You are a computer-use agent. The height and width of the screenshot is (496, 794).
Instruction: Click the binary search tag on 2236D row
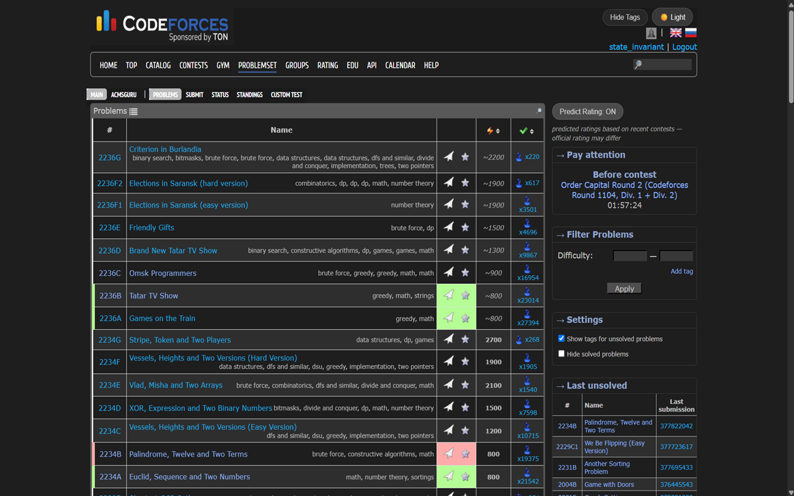coord(267,250)
